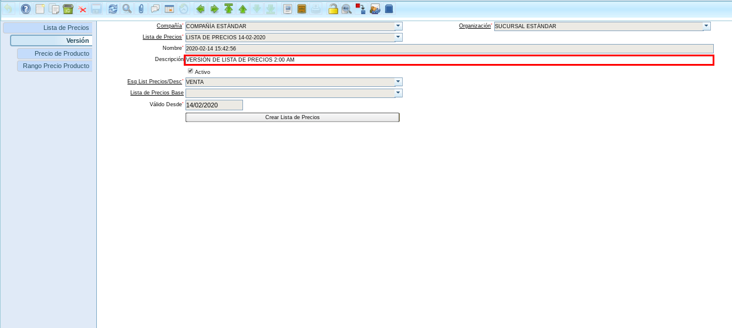
Task: Click the Compañía field label link
Action: pyautogui.click(x=169, y=26)
